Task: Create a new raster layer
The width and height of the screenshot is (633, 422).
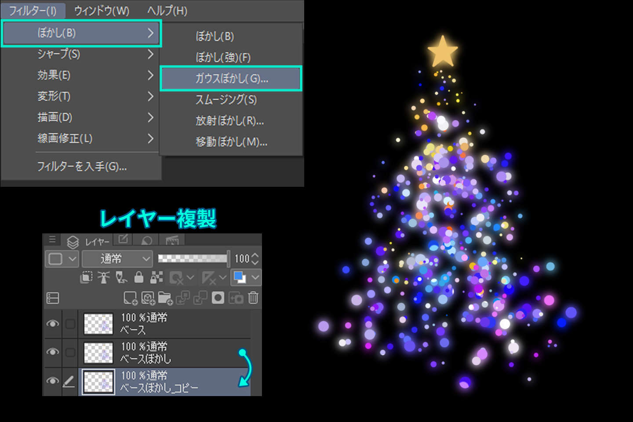Action: 130,298
